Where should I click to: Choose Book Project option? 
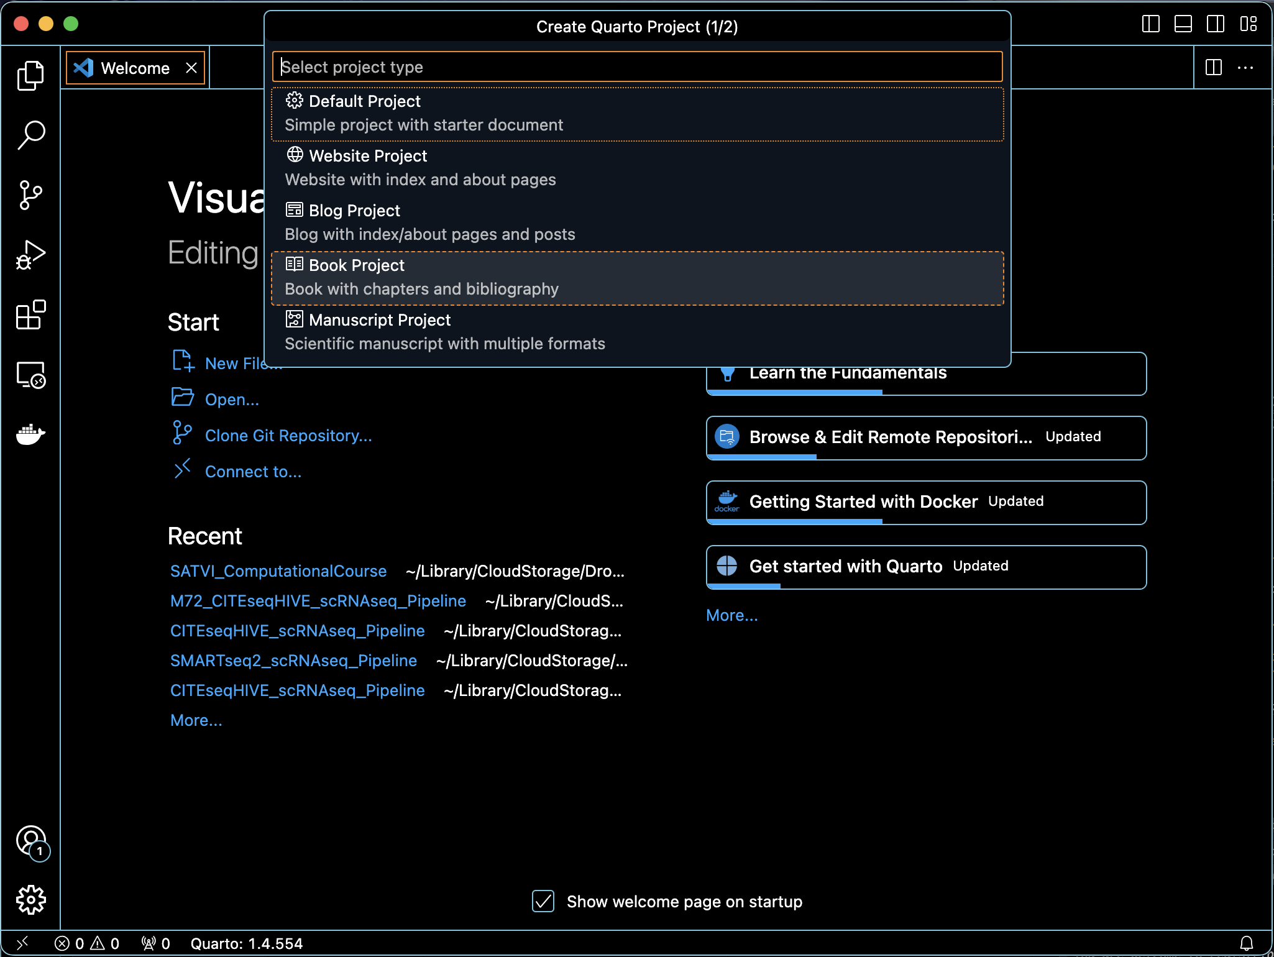coord(637,278)
